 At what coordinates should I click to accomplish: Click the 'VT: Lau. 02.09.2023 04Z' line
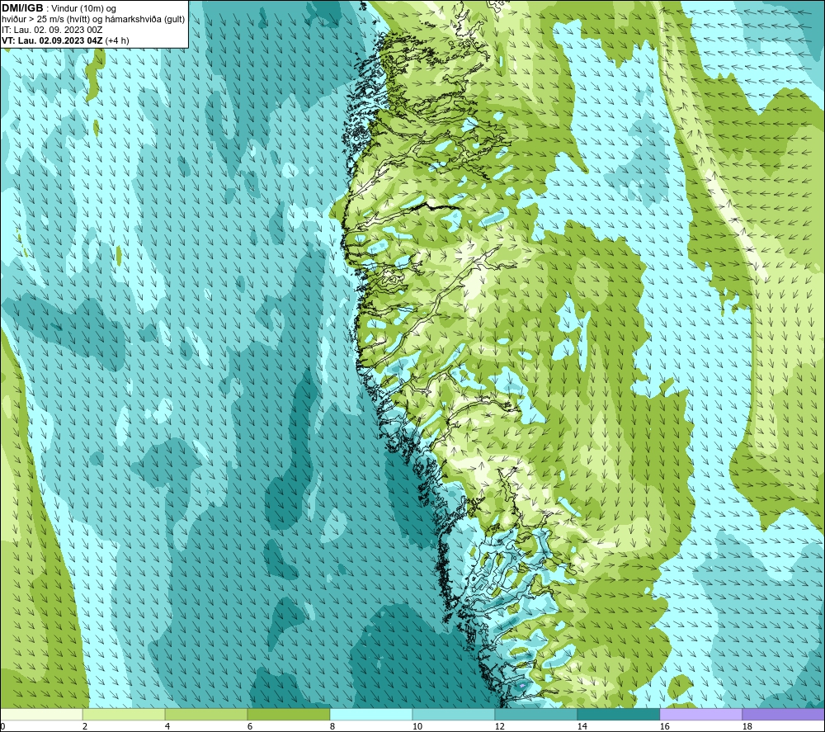click(x=52, y=40)
